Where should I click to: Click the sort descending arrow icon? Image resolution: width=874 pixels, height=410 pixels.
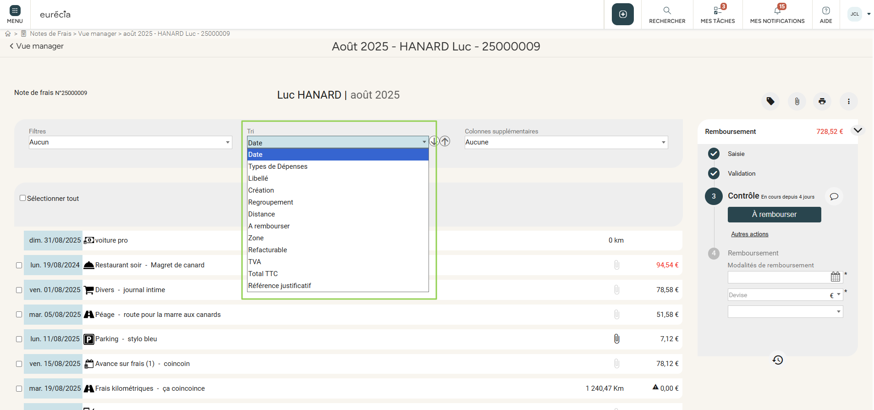tap(434, 141)
